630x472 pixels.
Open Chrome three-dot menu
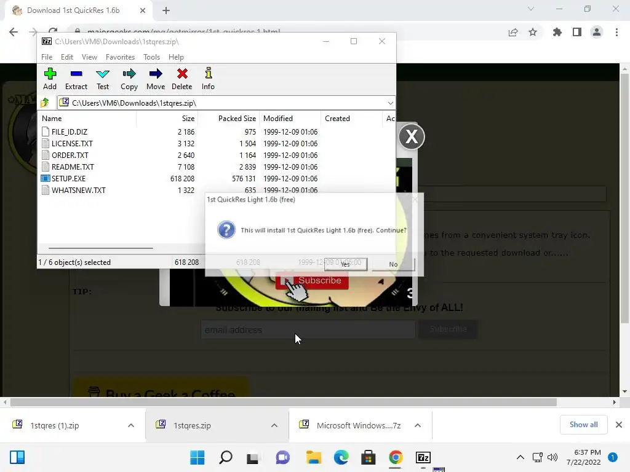(x=616, y=32)
